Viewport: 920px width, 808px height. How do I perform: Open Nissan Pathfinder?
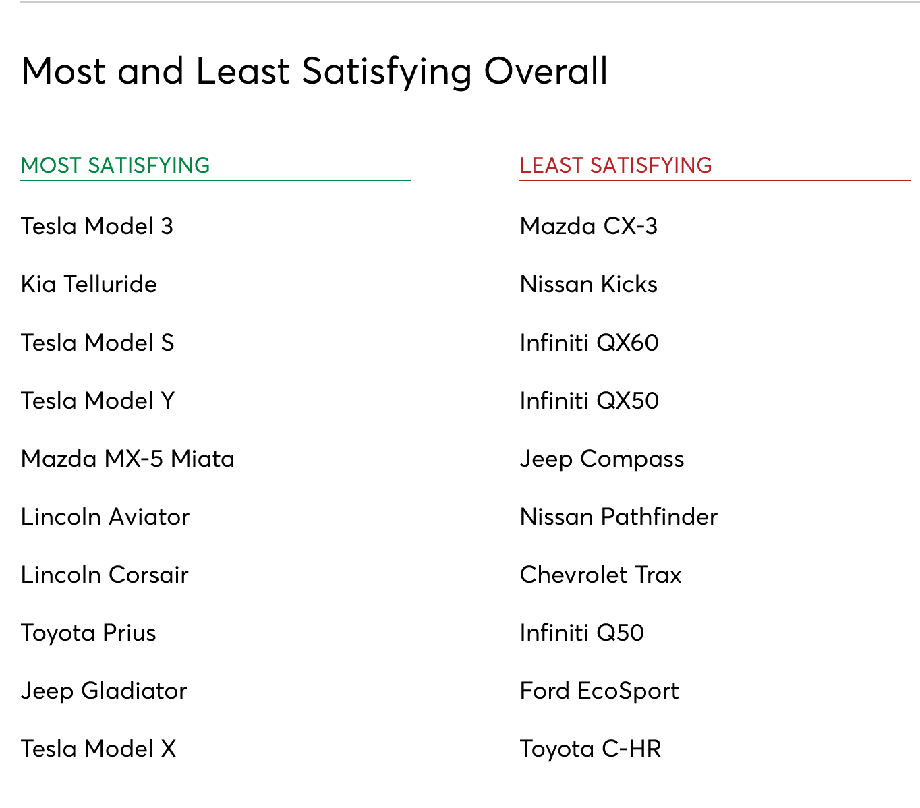[x=619, y=517]
